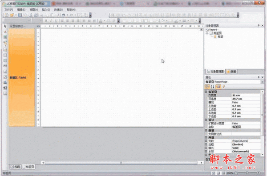The image size is (267, 176).
Task: Expand the 边框 (Border) property
Action: click(206, 144)
